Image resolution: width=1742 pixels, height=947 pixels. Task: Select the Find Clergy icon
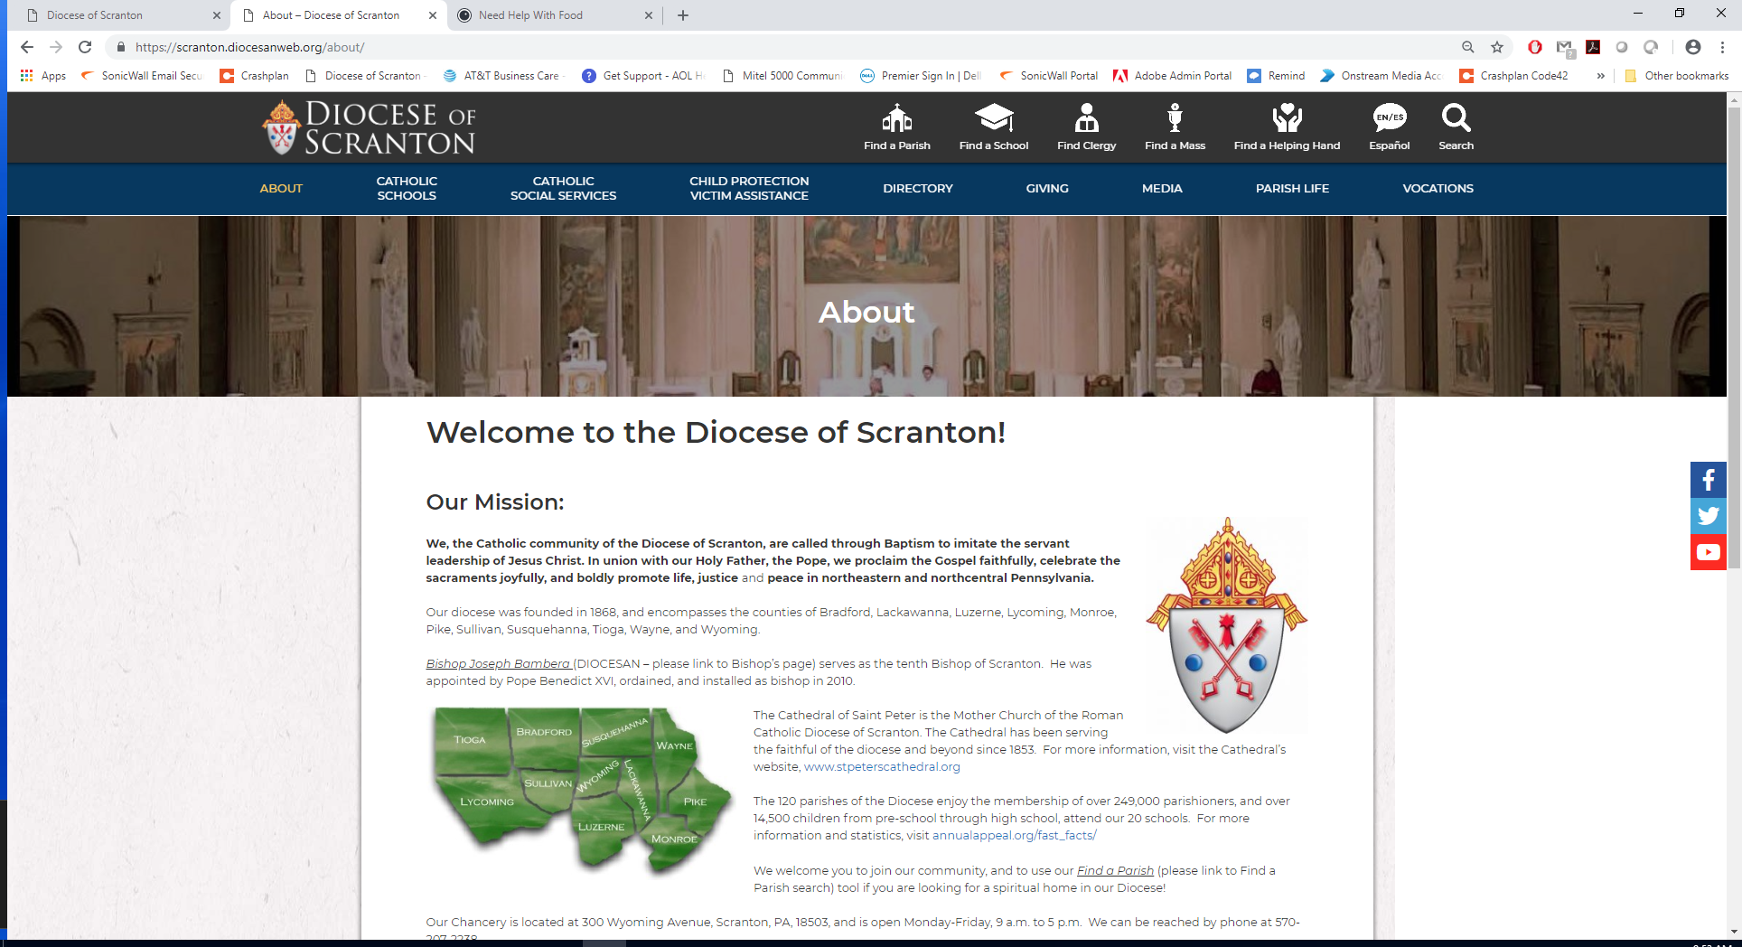[1087, 118]
